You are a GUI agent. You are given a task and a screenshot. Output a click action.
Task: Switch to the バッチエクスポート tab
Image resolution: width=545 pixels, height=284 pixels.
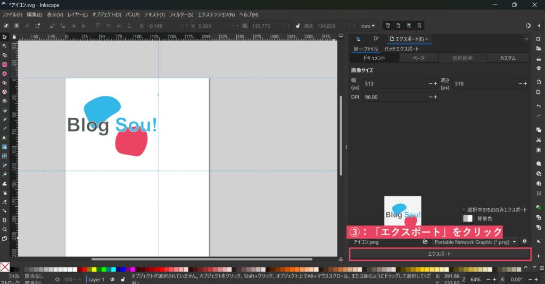[401, 49]
